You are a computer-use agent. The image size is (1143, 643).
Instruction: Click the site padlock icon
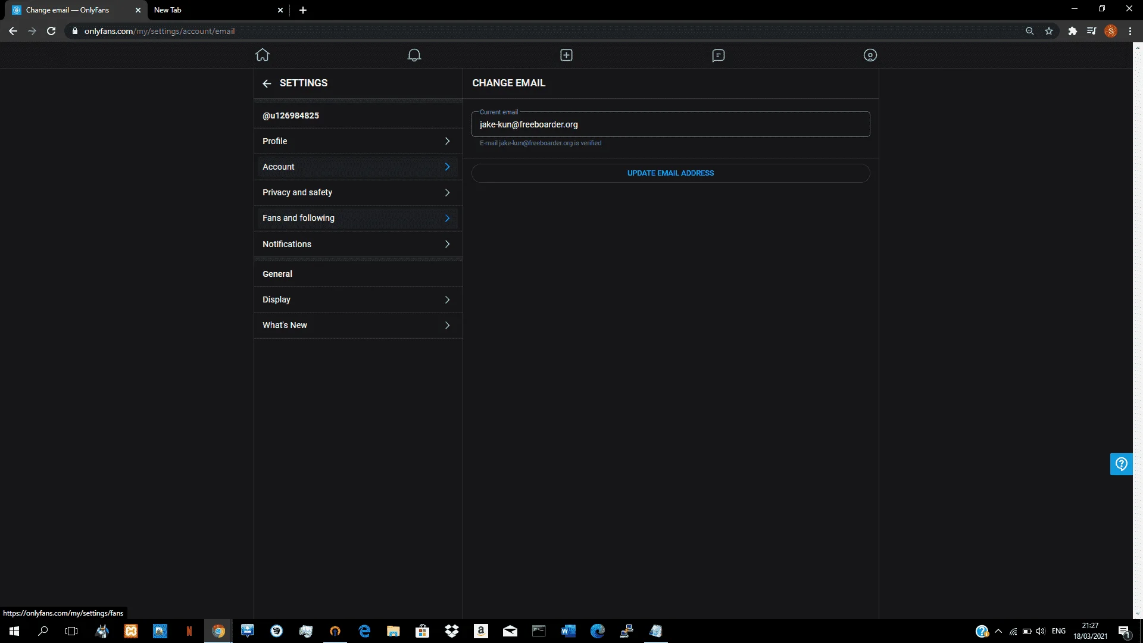[75, 31]
